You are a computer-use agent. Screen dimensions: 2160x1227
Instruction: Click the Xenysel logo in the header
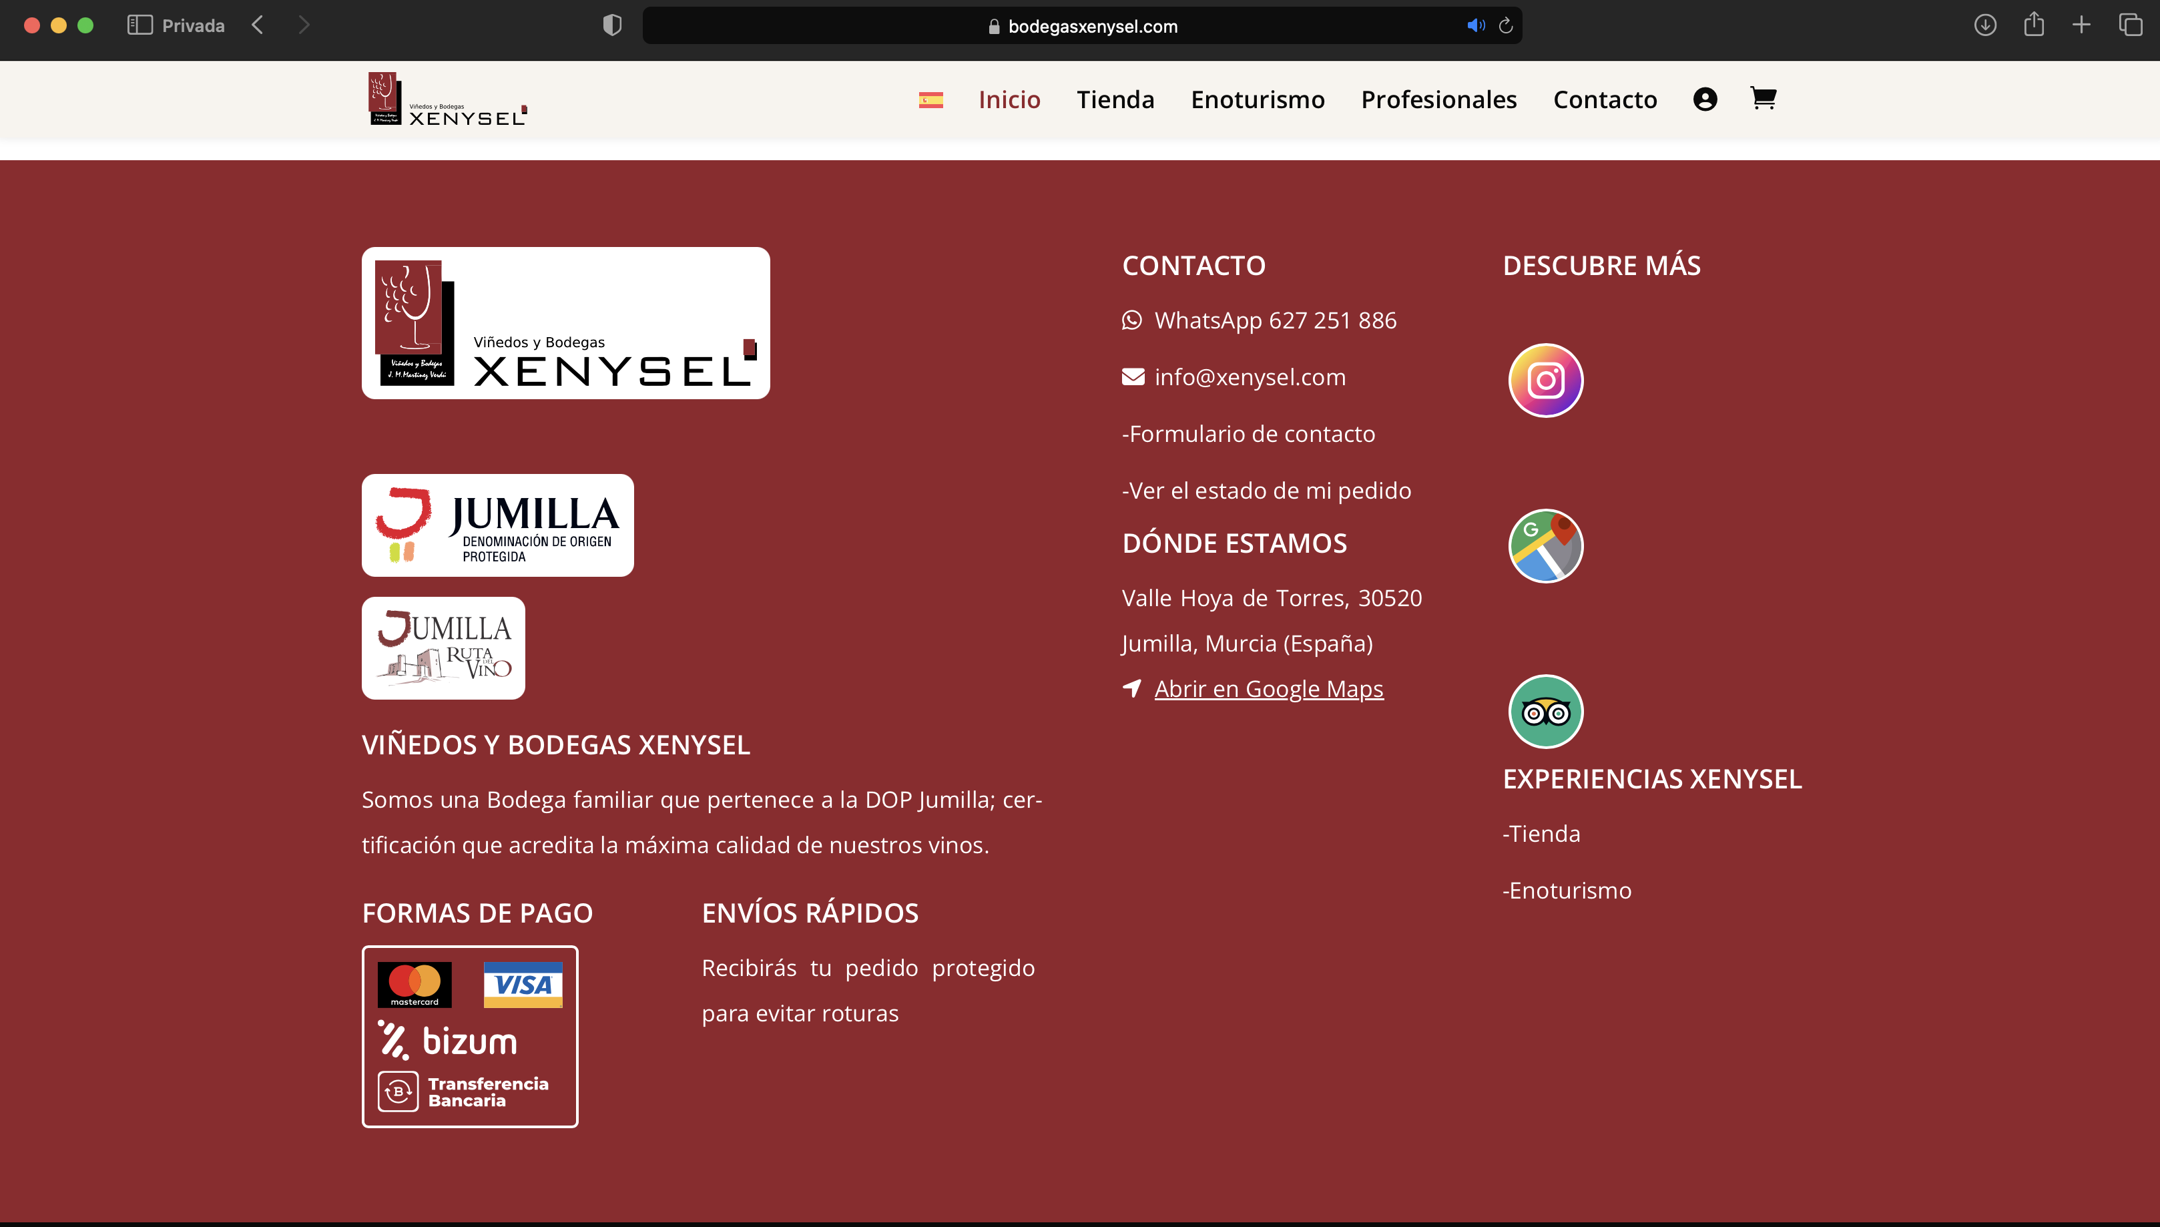tap(448, 99)
